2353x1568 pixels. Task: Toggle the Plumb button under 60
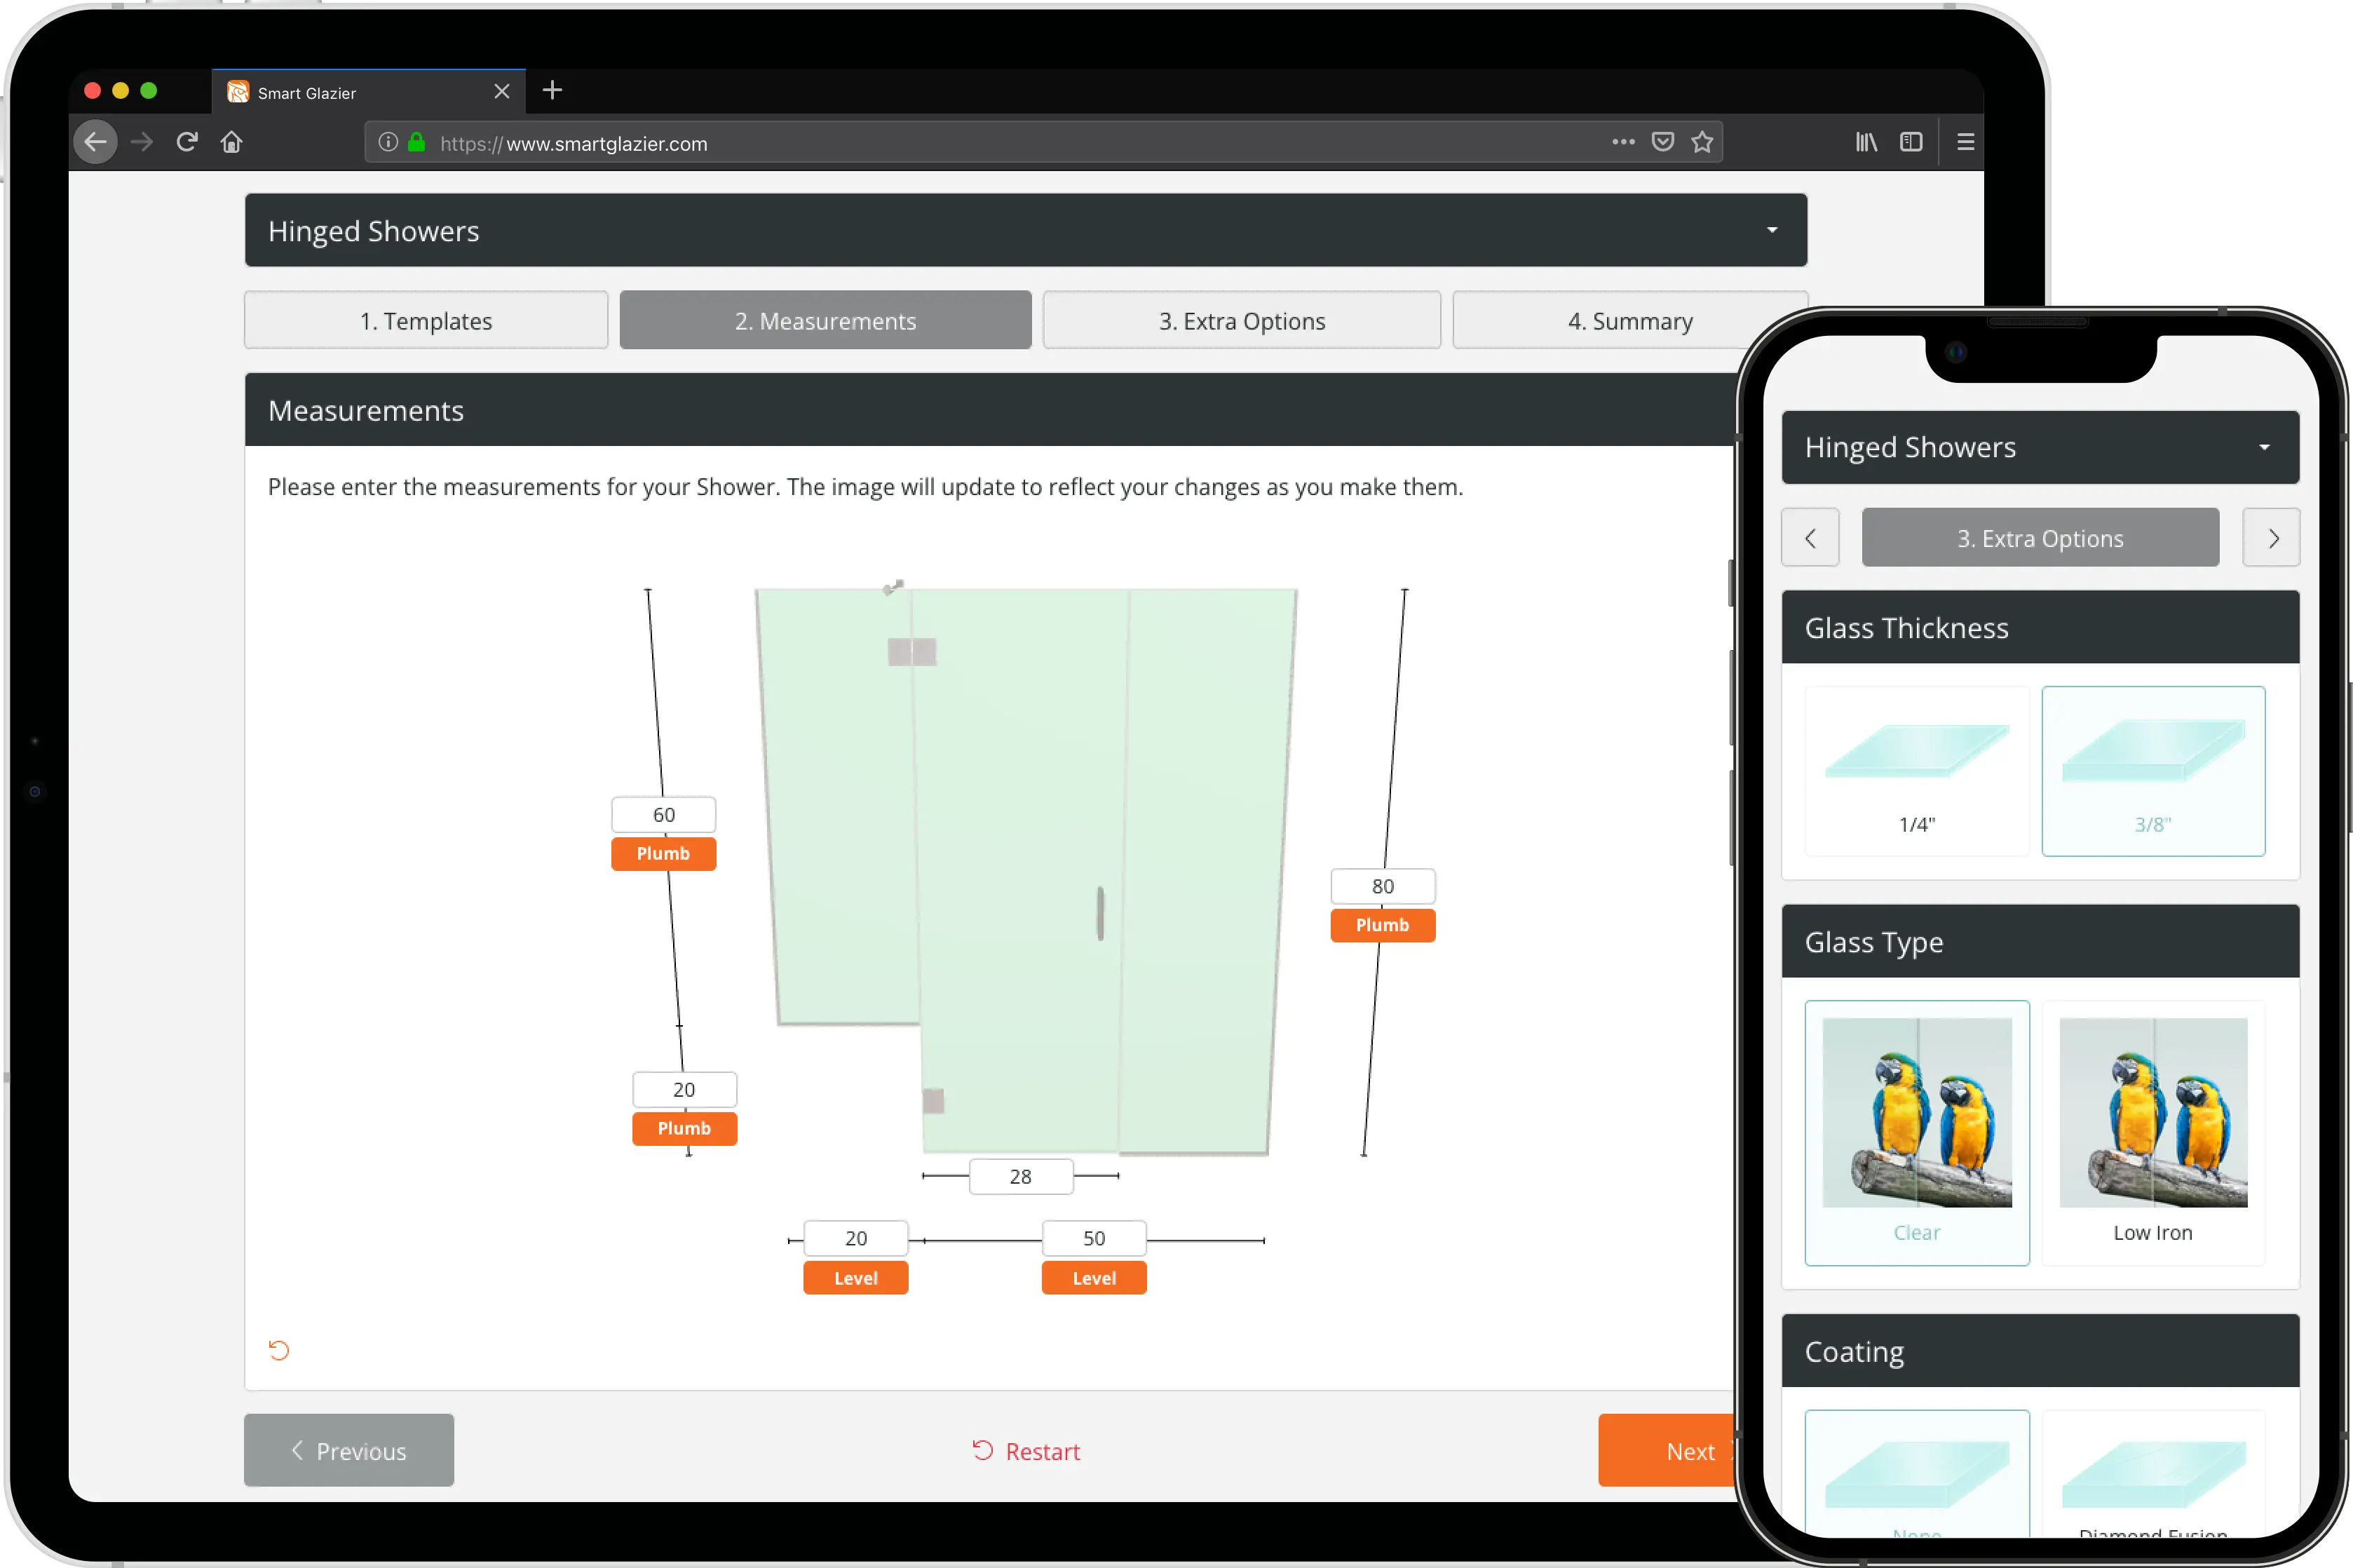[664, 854]
